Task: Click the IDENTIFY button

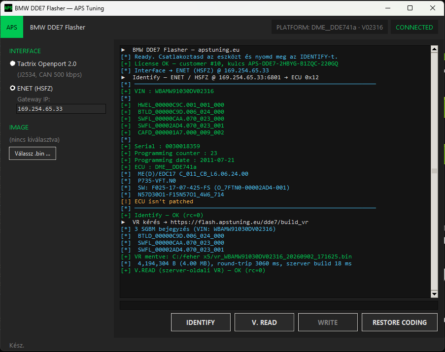Action: [201, 322]
